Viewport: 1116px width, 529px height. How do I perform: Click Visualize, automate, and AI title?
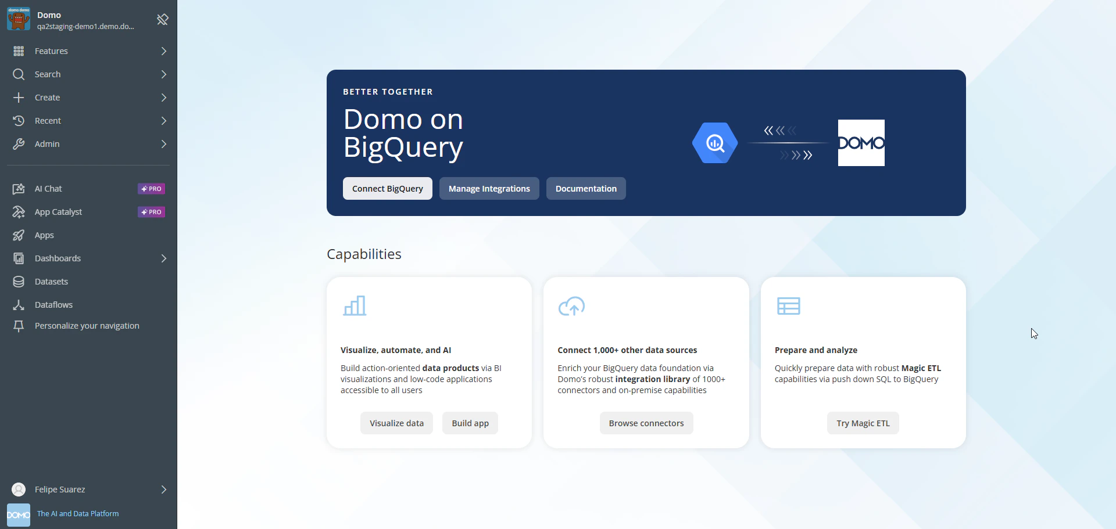[x=396, y=350]
